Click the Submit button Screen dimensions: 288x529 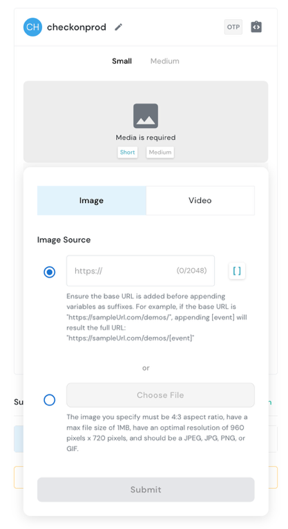click(x=146, y=490)
